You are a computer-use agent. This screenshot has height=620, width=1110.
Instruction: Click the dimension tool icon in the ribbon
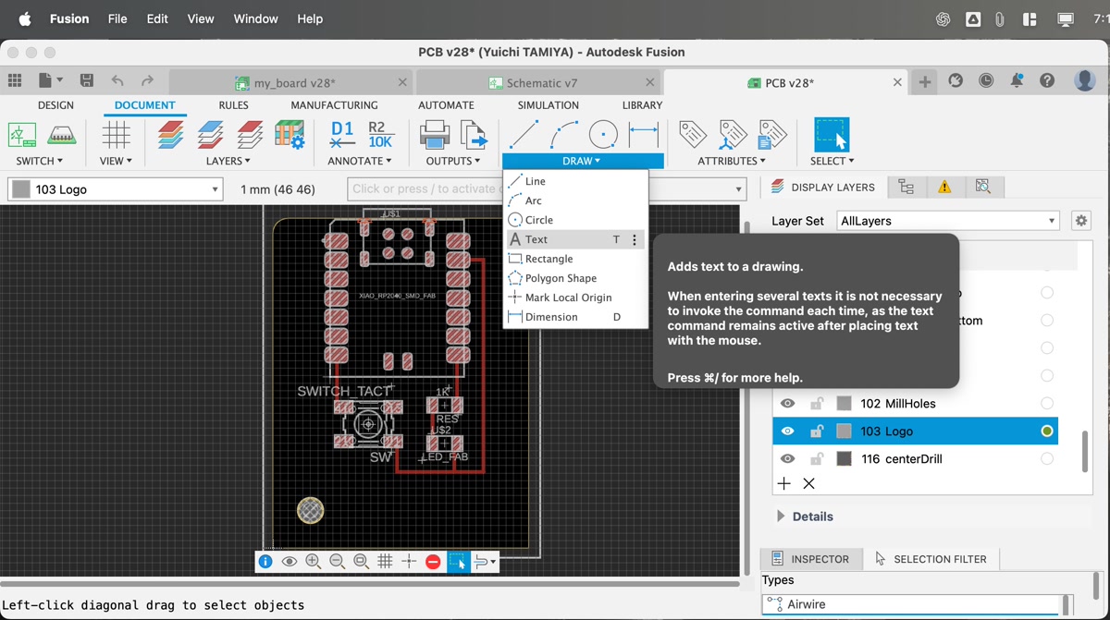(643, 135)
